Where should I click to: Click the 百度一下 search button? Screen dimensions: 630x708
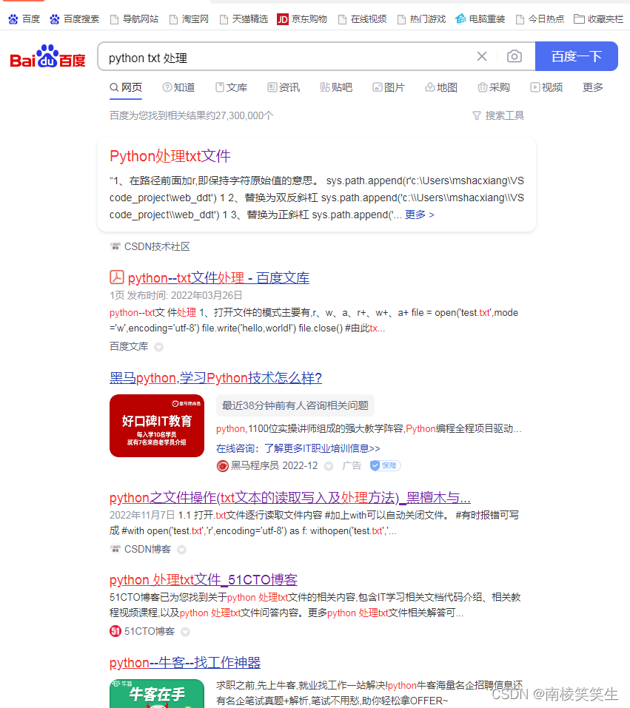point(576,56)
